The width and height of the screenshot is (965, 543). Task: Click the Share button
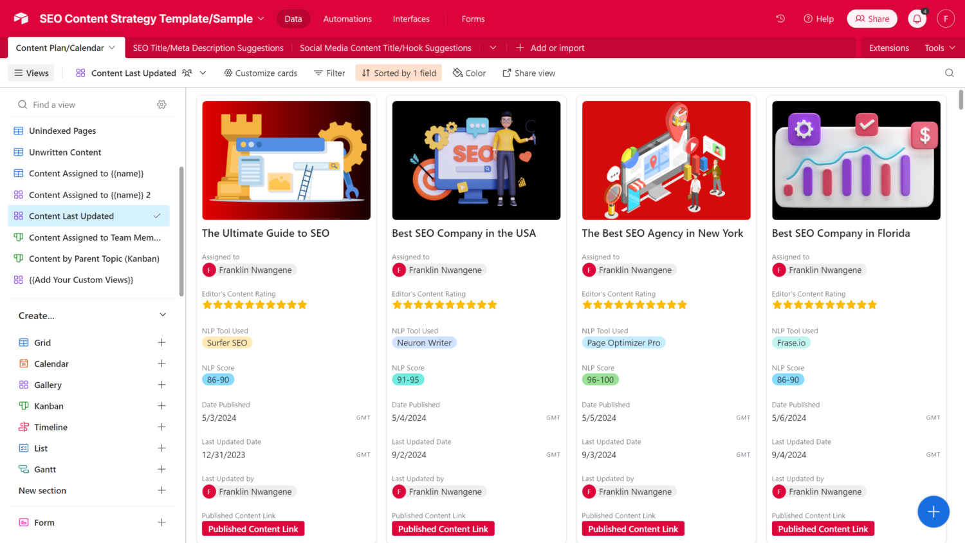[872, 19]
